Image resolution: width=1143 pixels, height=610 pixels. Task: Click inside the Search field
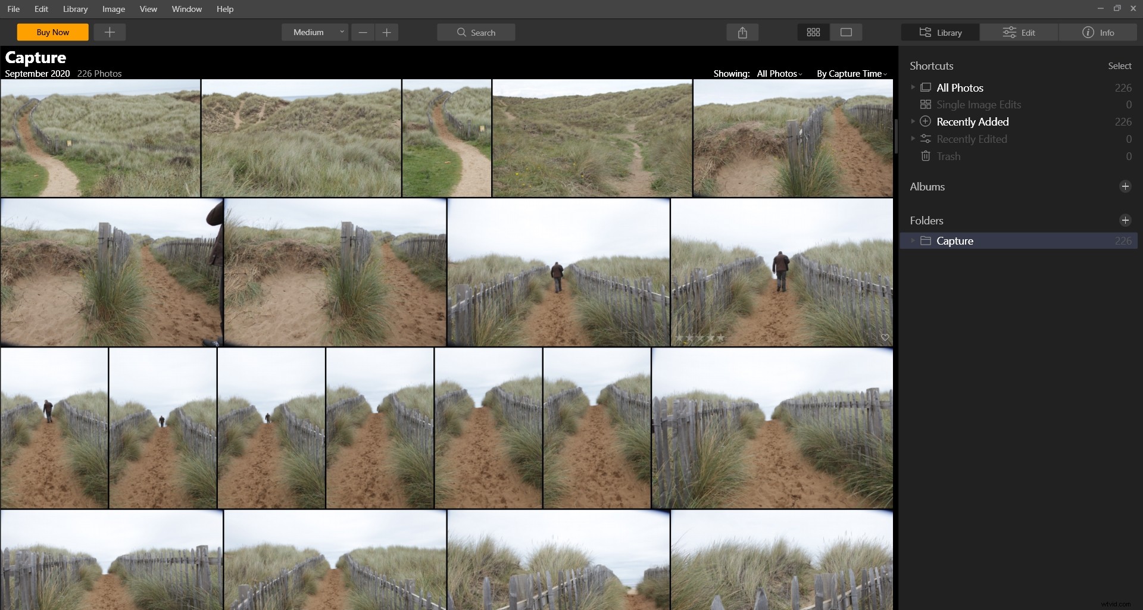pyautogui.click(x=476, y=32)
